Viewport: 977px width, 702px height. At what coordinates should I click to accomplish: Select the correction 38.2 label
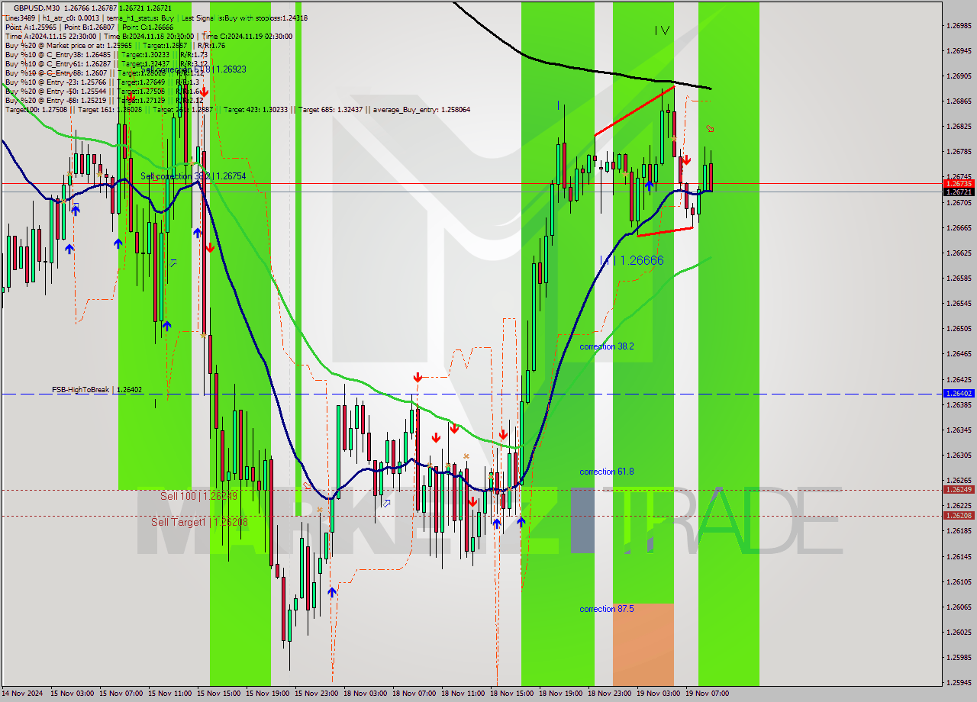[x=606, y=346]
